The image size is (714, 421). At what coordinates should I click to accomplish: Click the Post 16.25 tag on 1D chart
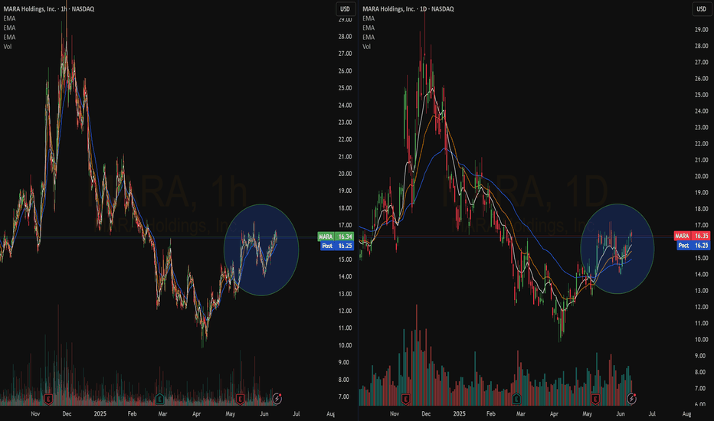pos(693,245)
